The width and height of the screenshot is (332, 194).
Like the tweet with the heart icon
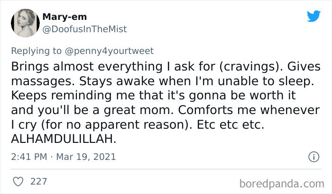pyautogui.click(x=18, y=182)
